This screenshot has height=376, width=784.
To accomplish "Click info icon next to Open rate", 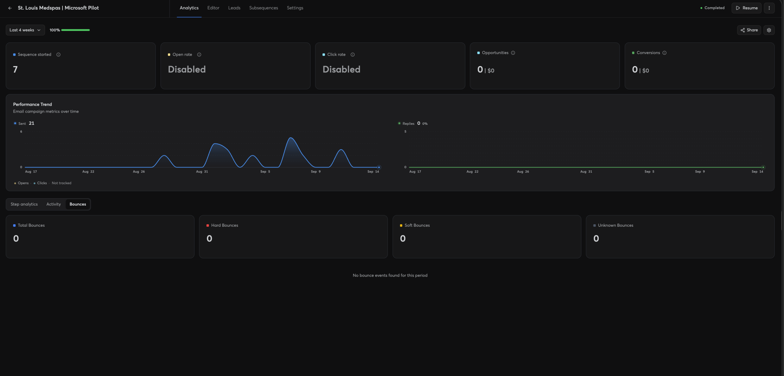I will click(199, 54).
